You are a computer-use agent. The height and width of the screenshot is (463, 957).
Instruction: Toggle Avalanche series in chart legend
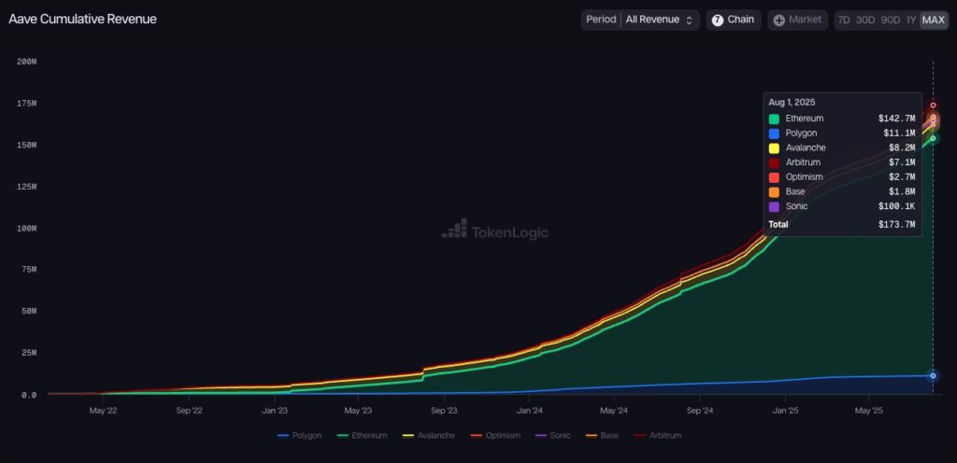(428, 436)
